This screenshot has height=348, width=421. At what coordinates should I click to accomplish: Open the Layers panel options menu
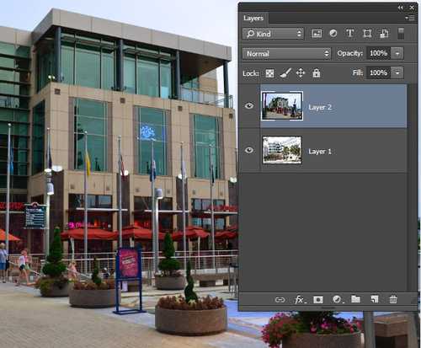pyautogui.click(x=410, y=18)
